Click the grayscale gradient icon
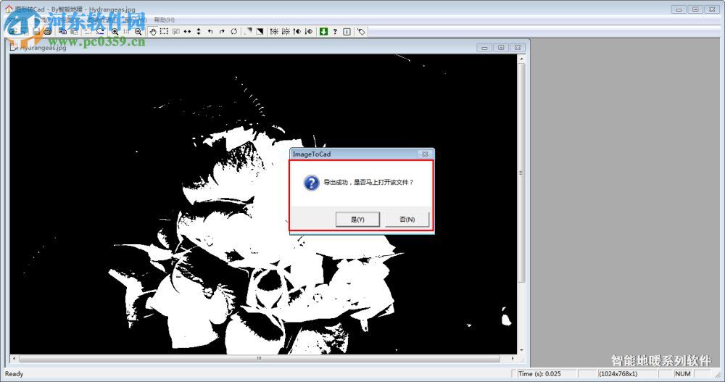Screen dimensions: 725x382 [x=248, y=31]
